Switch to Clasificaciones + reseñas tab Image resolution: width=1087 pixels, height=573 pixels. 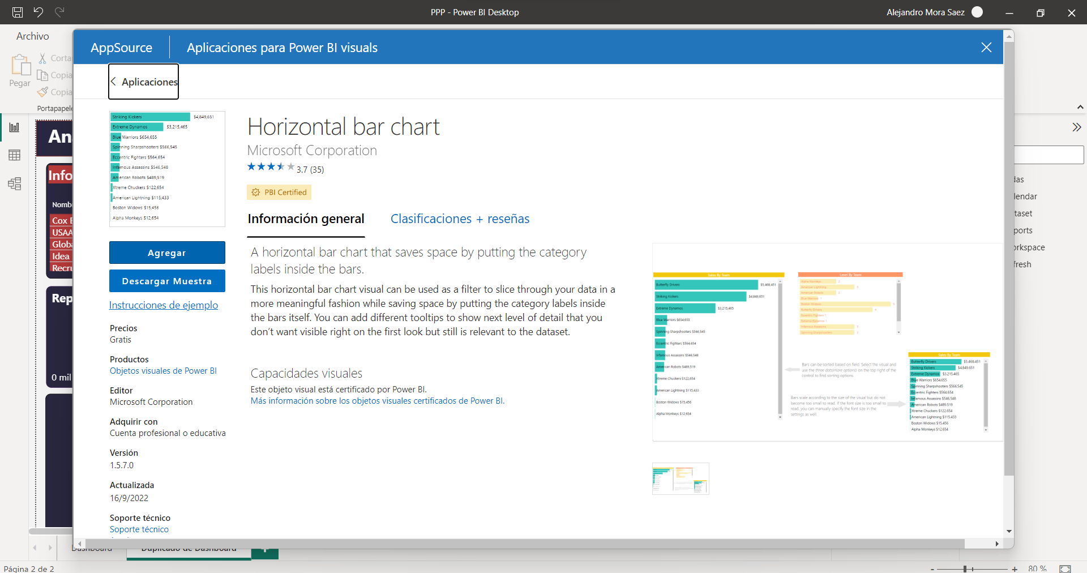[460, 219]
